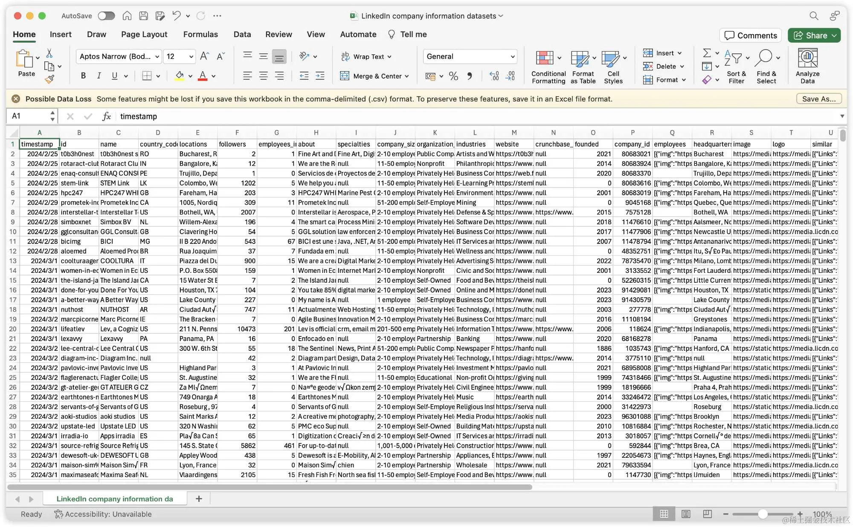The width and height of the screenshot is (853, 527).
Task: Toggle the AutoSave switch
Action: click(x=106, y=16)
